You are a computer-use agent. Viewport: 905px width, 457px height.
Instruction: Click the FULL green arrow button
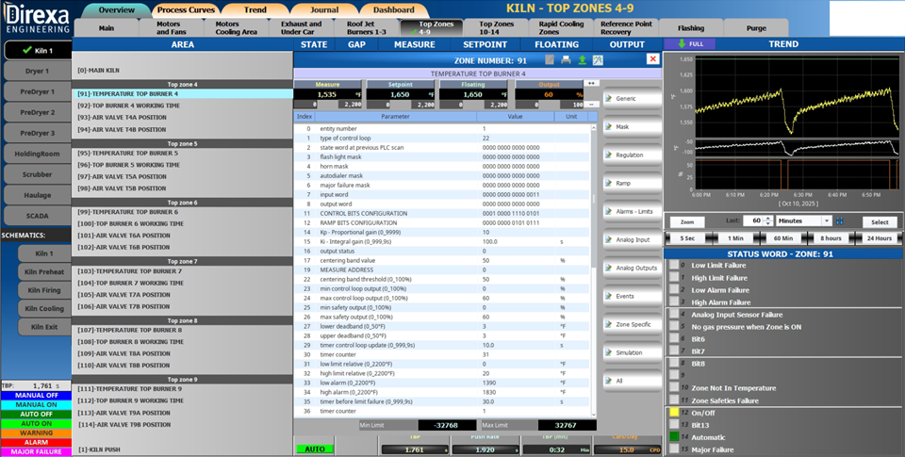click(x=690, y=44)
